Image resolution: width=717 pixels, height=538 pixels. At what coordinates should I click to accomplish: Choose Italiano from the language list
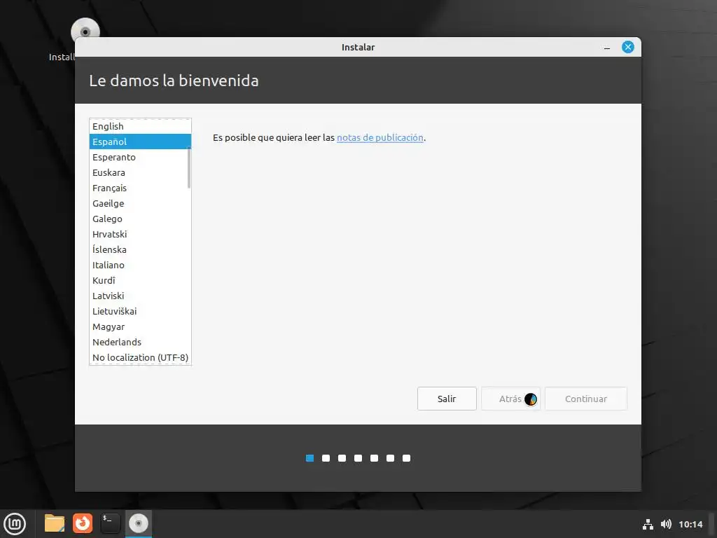click(x=140, y=265)
